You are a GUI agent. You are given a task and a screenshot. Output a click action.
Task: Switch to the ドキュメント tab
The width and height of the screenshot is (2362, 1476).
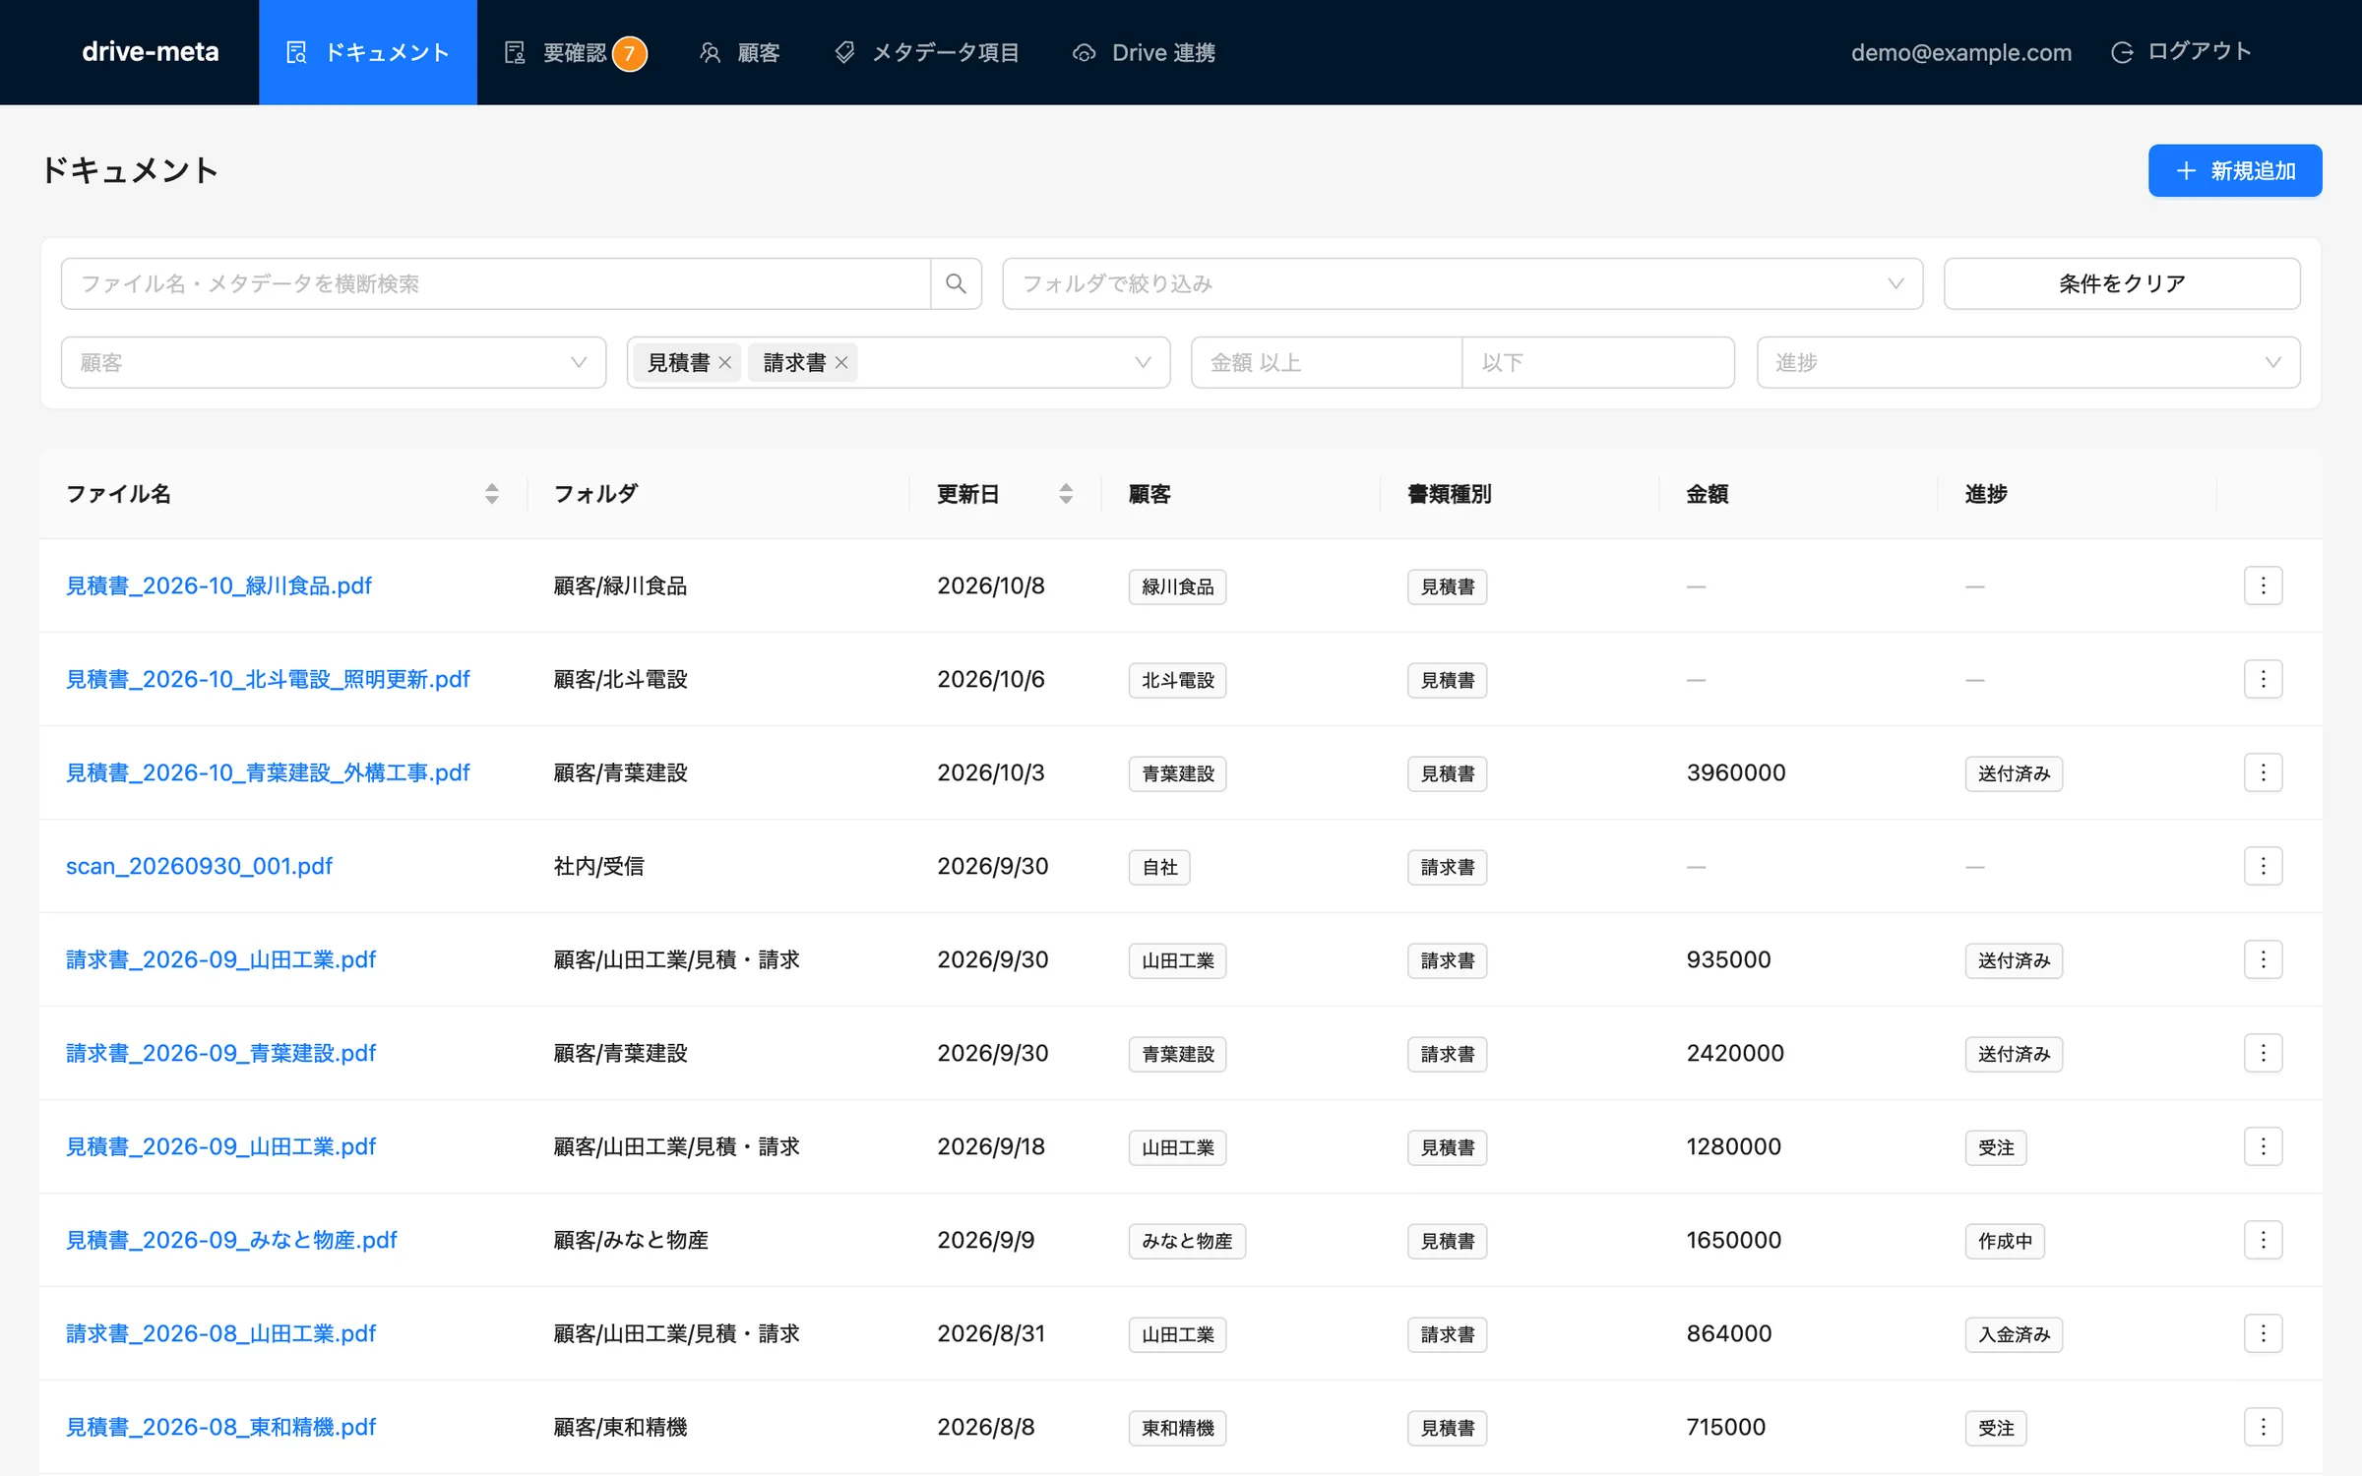[368, 52]
